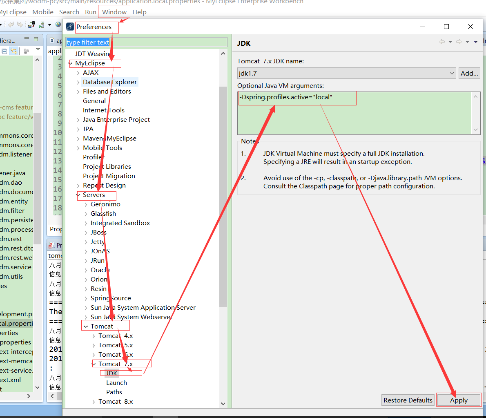Click the preferences tree scroll-up arrow

point(223,54)
